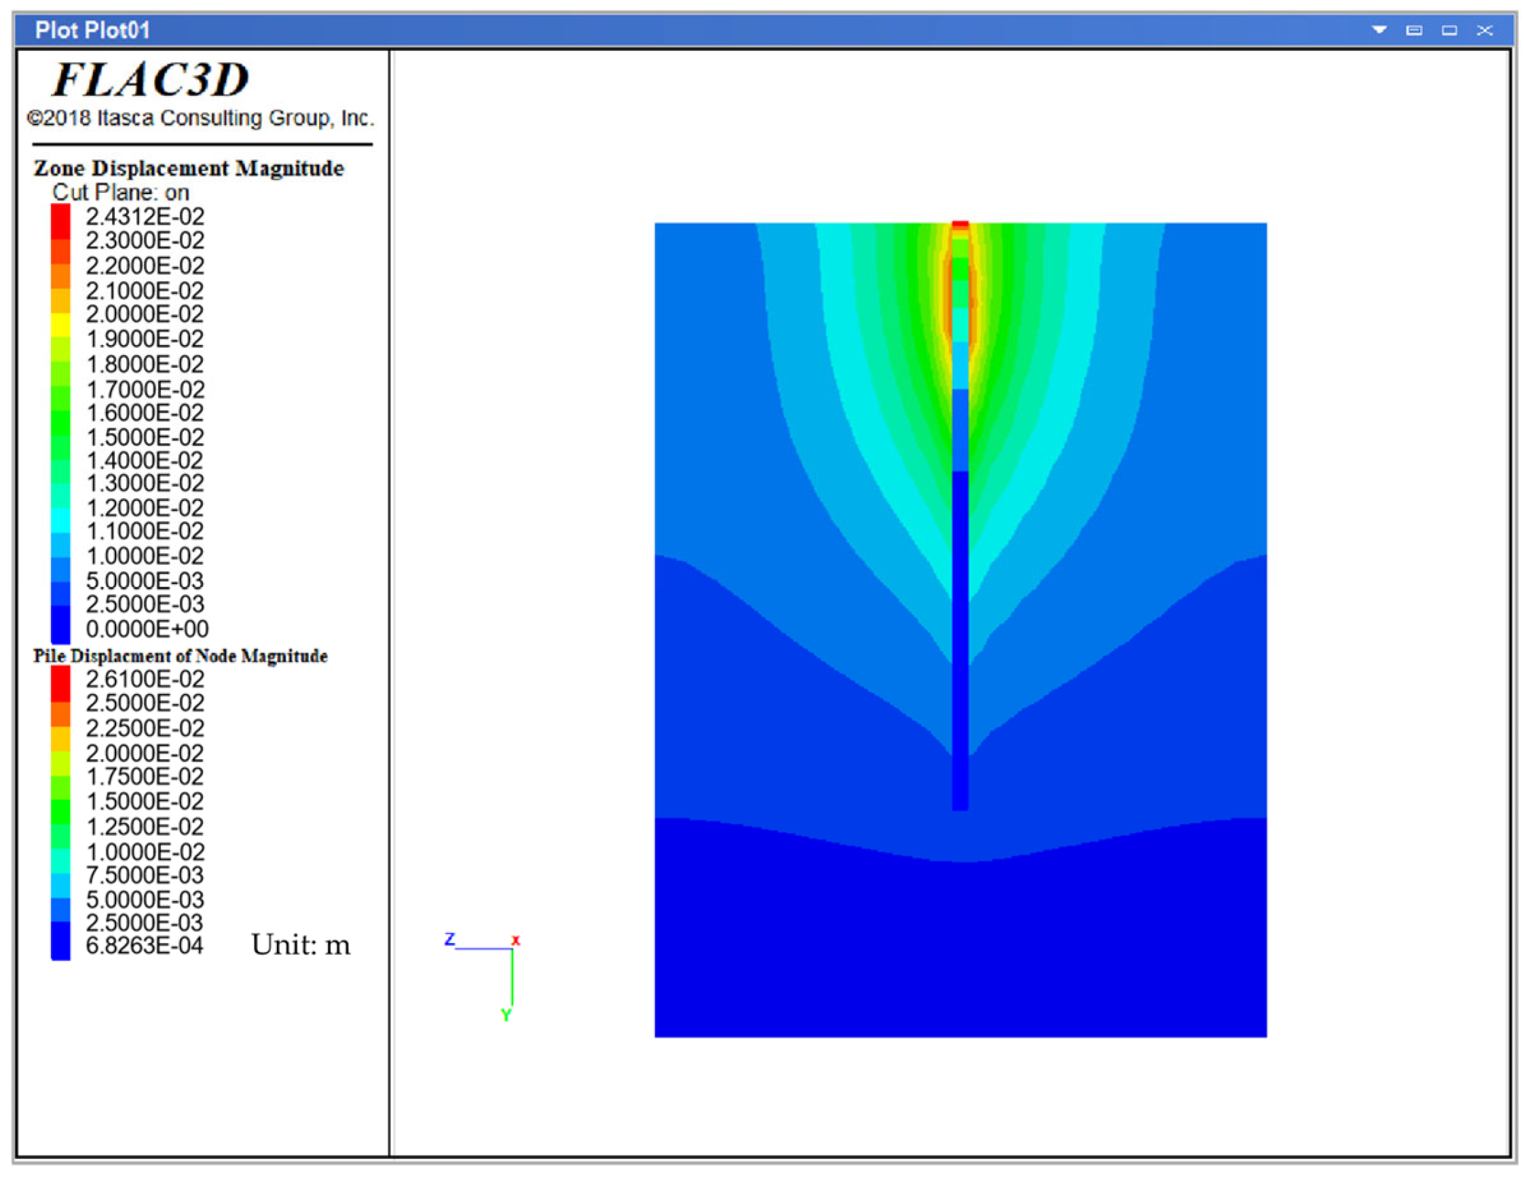1524x1178 pixels.
Task: Open the plot pane dropdown arrow menu
Action: pos(1379,30)
